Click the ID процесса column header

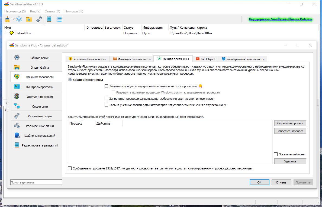click(x=94, y=28)
